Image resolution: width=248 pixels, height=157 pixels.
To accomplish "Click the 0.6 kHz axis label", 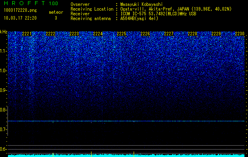I will [x=4, y=149].
